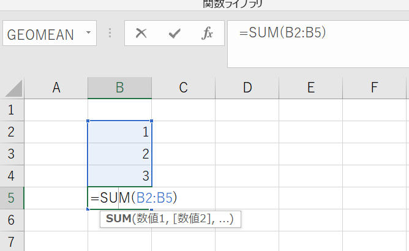Click cell B4 containing value 3
Image resolution: width=409 pixels, height=251 pixels.
120,176
